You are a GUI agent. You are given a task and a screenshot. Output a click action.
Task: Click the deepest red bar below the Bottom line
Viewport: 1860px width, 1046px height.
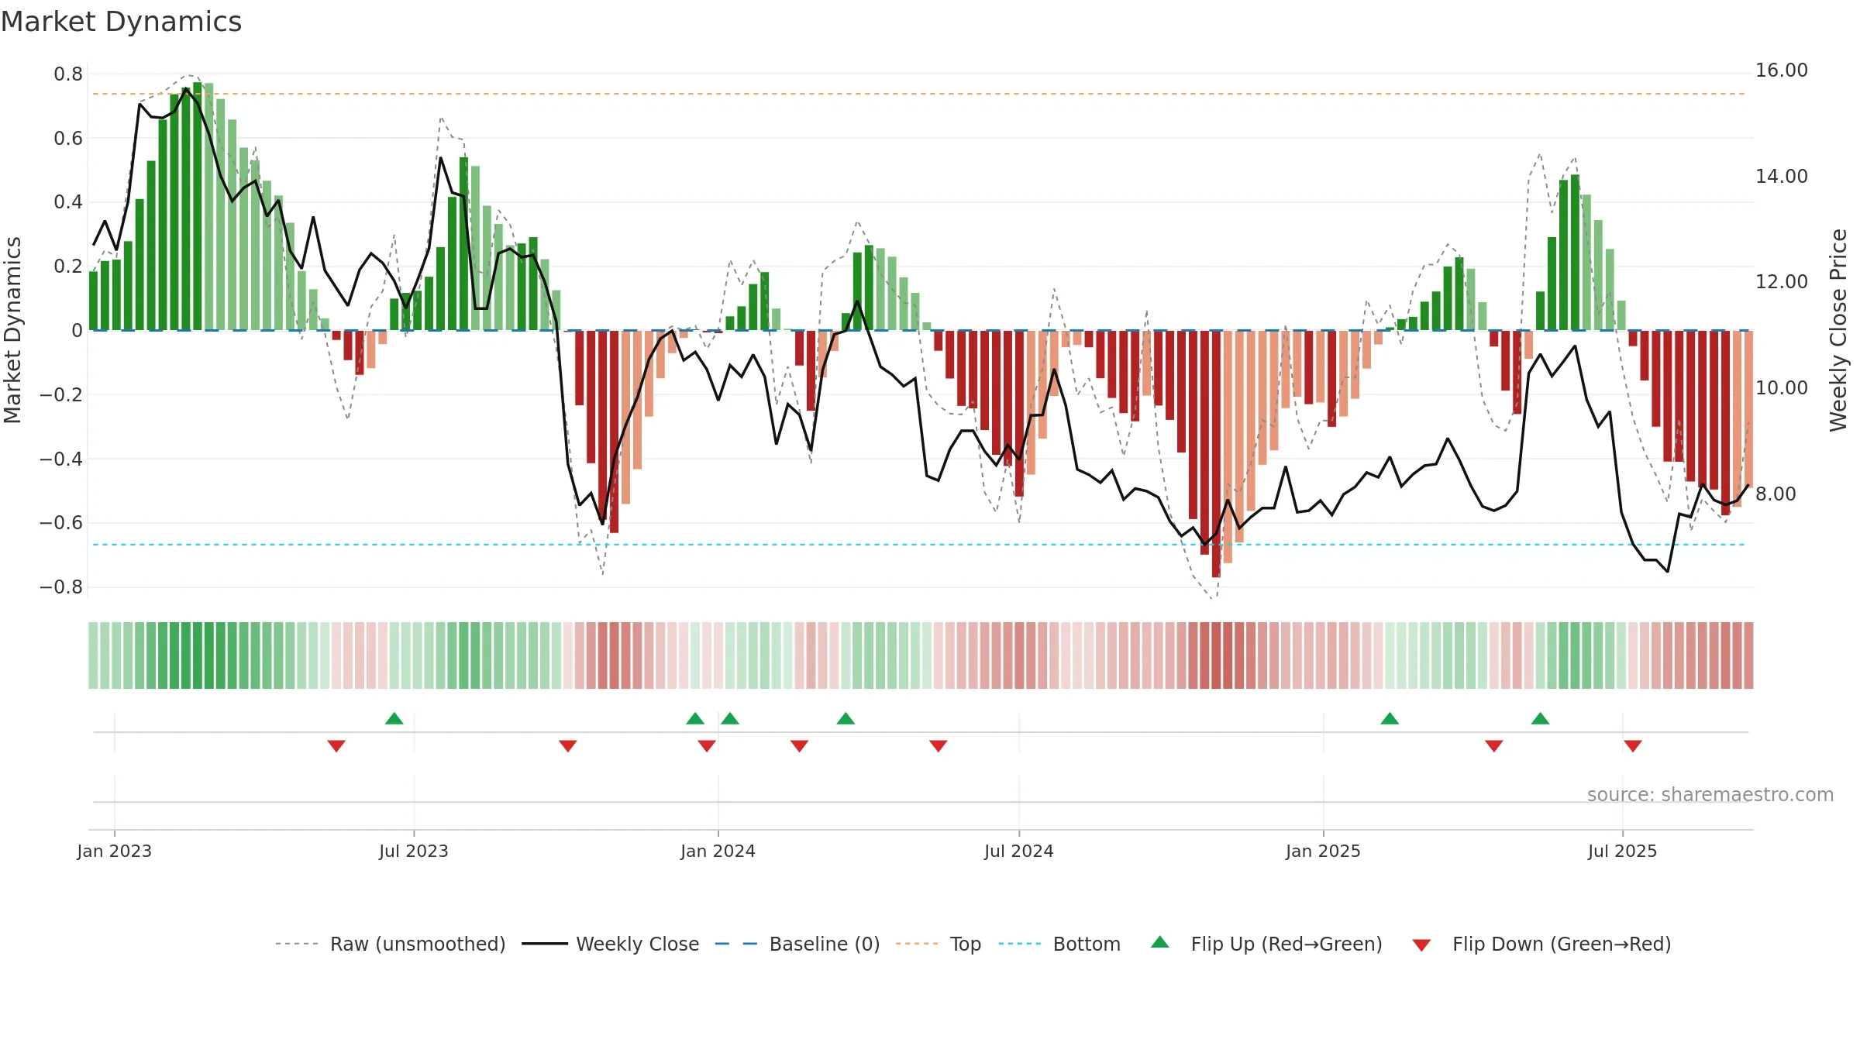click(x=1216, y=454)
